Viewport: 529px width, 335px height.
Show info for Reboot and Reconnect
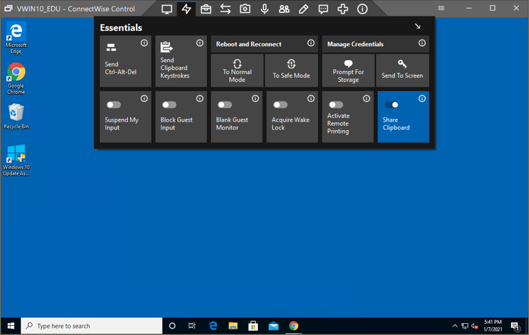tap(311, 43)
